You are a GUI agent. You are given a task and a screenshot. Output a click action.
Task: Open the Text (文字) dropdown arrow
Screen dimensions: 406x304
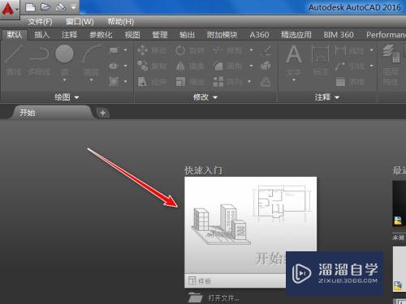294,80
